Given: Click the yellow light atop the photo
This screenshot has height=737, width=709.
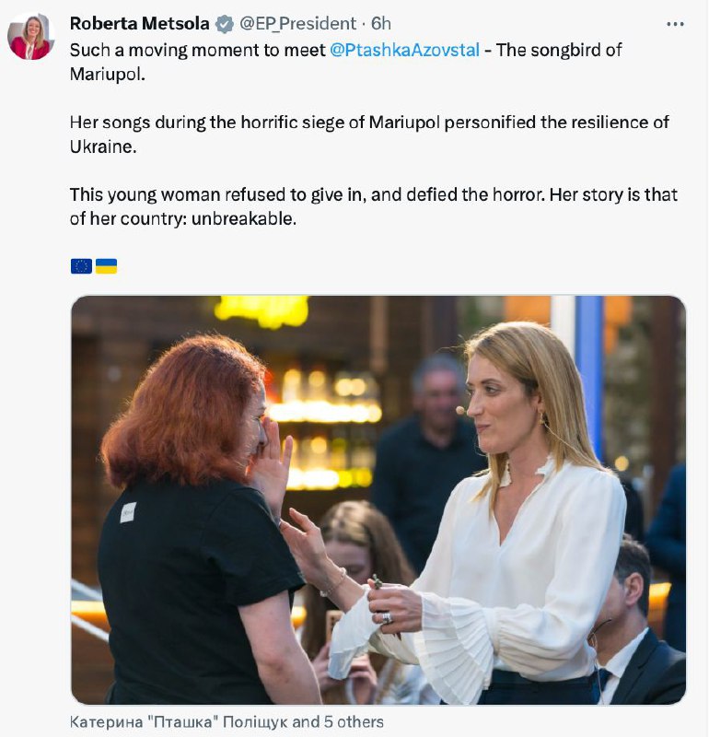Looking at the screenshot, I should [x=262, y=311].
